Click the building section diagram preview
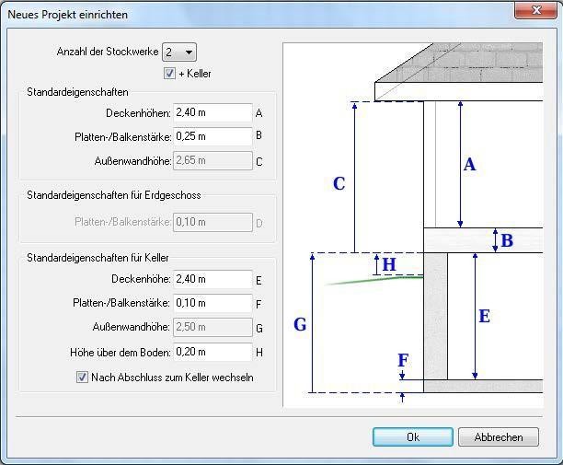The height and width of the screenshot is (465, 563). pyautogui.click(x=413, y=225)
